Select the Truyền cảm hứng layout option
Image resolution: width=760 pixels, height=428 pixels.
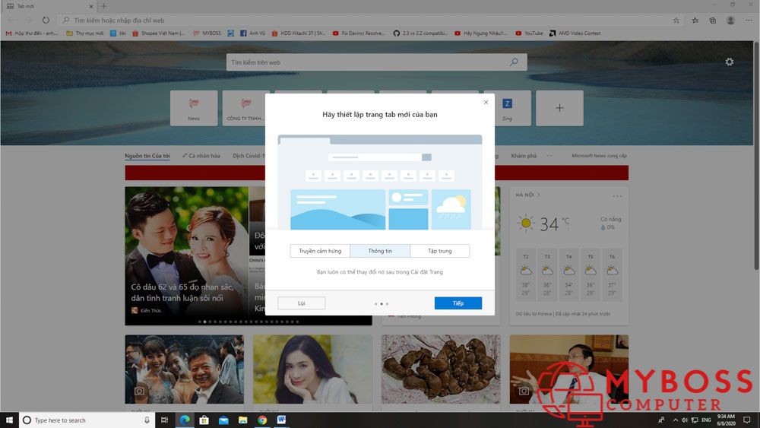pyautogui.click(x=320, y=251)
